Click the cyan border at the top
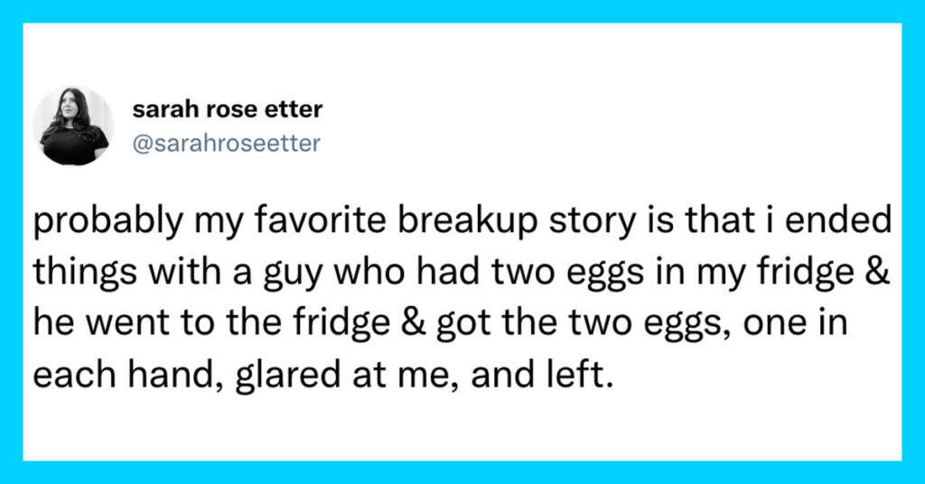Screen dimensions: 925x484 (x=462, y=11)
